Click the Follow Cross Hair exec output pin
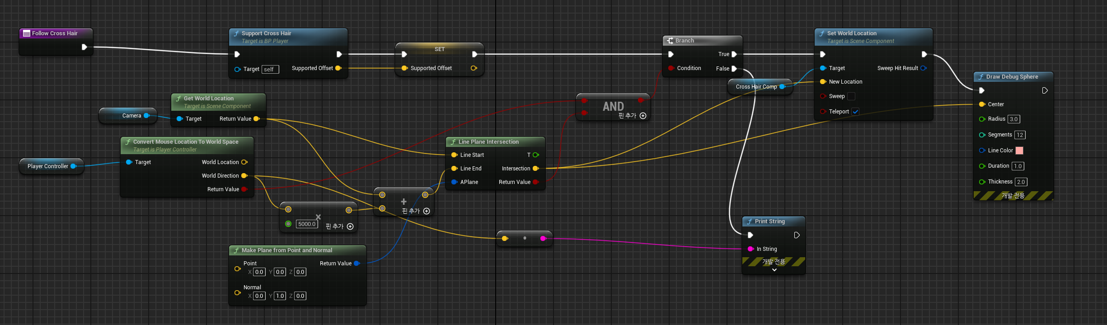This screenshot has height=325, width=1107. (x=84, y=47)
